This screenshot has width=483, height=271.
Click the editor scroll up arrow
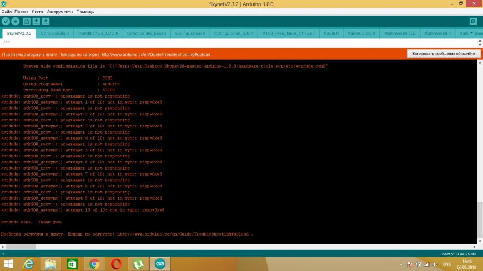(x=480, y=41)
